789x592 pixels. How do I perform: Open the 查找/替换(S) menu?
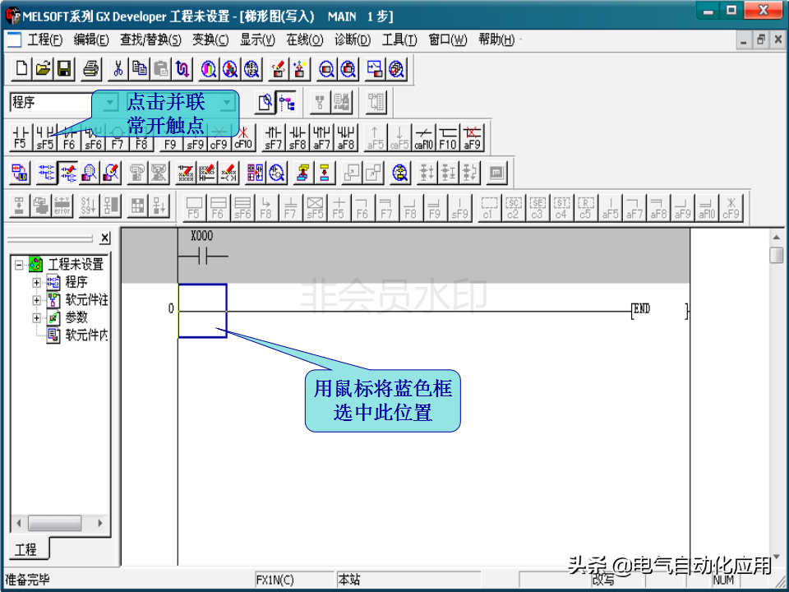(x=150, y=39)
